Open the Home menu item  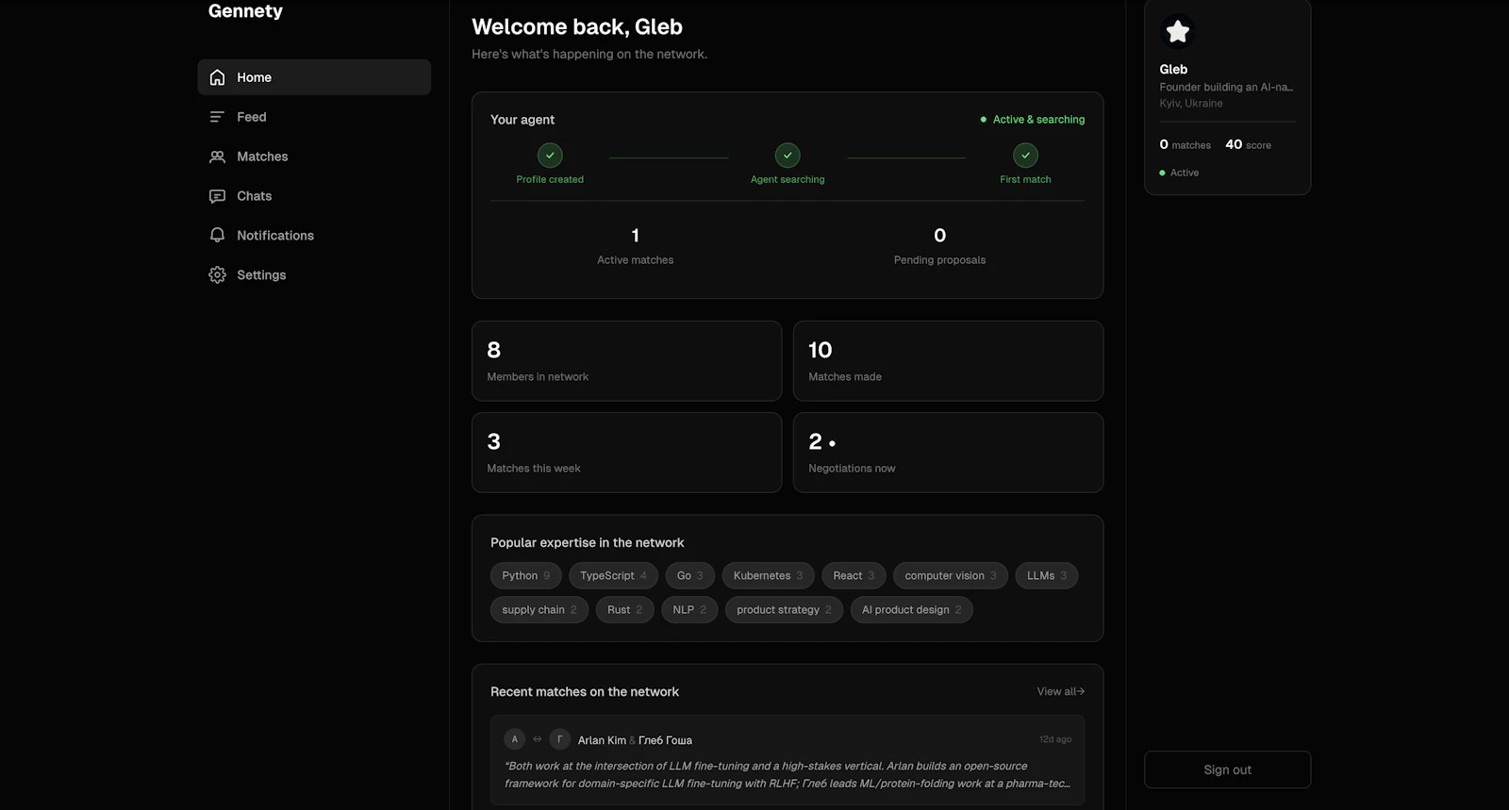click(314, 77)
